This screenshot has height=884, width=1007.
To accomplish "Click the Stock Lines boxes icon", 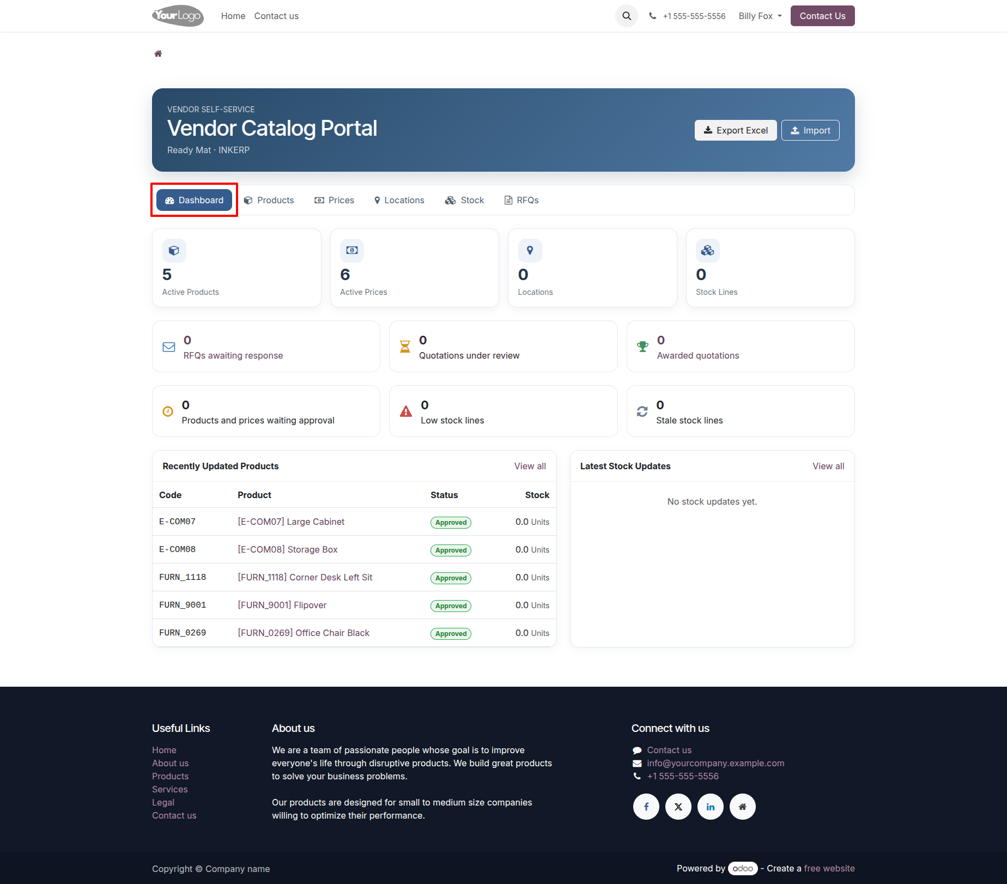I will 708,251.
